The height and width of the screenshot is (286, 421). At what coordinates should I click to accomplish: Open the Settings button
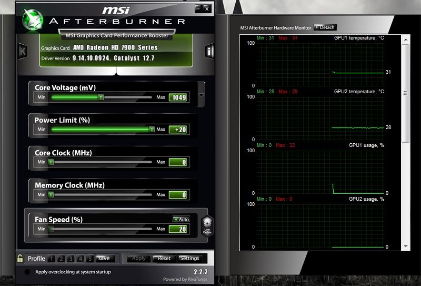(x=189, y=258)
